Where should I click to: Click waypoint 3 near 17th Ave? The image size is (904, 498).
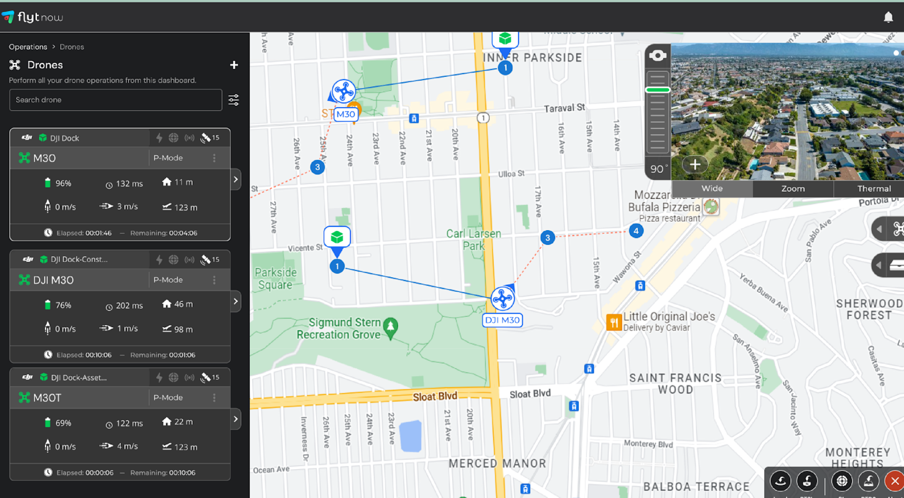point(548,238)
